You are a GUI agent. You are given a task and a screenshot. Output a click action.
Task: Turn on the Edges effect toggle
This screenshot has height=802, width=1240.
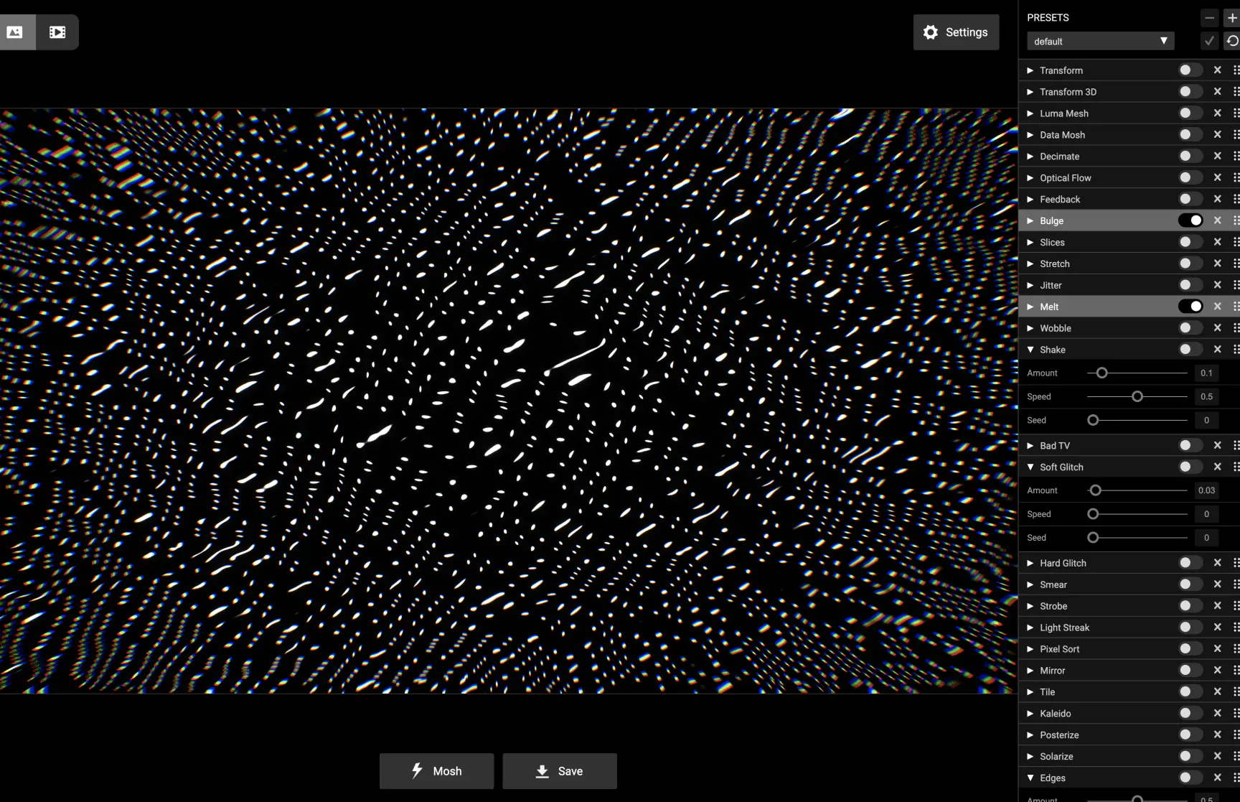click(1190, 778)
